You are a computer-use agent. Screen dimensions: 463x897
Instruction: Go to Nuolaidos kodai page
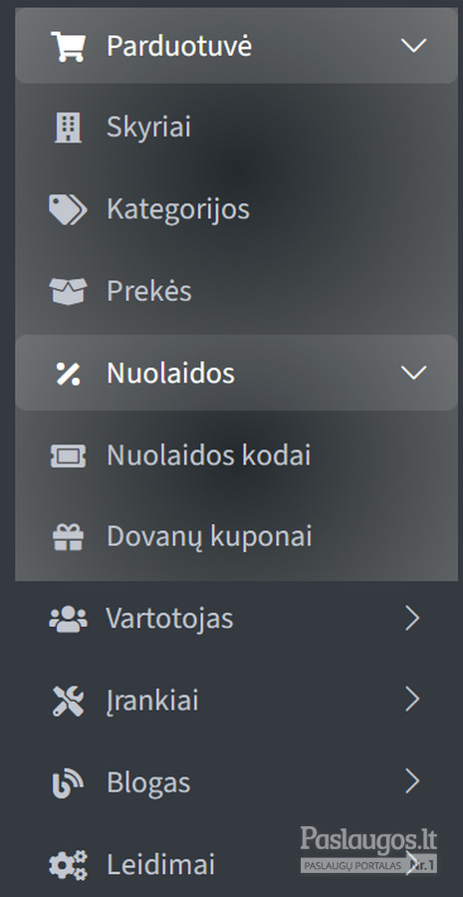tap(236, 455)
